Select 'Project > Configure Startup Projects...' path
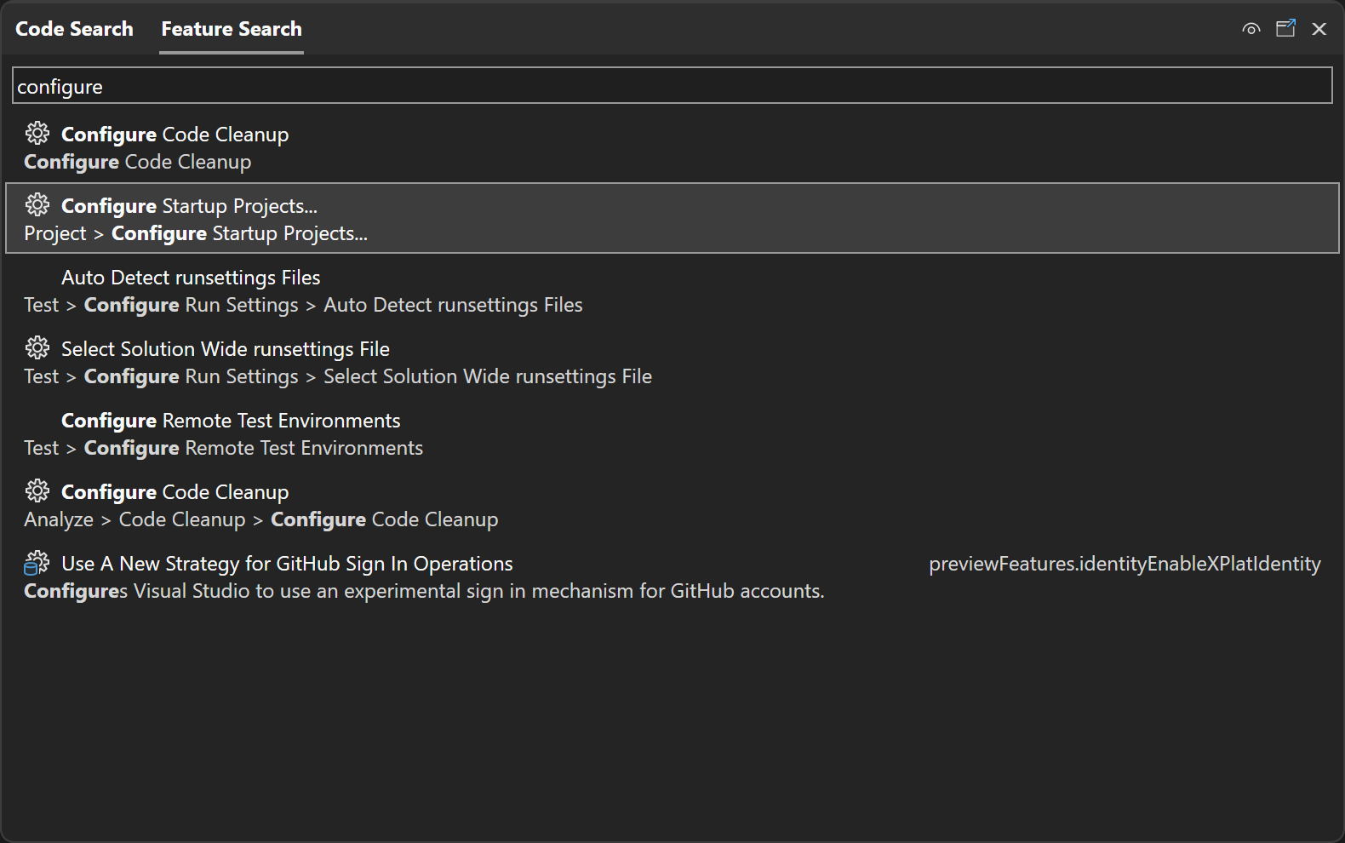 click(x=196, y=233)
